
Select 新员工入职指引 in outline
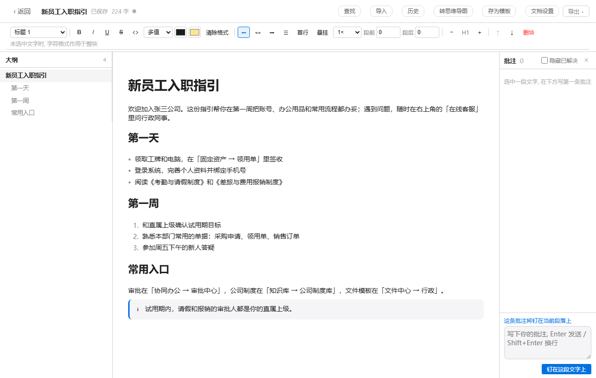point(56,75)
